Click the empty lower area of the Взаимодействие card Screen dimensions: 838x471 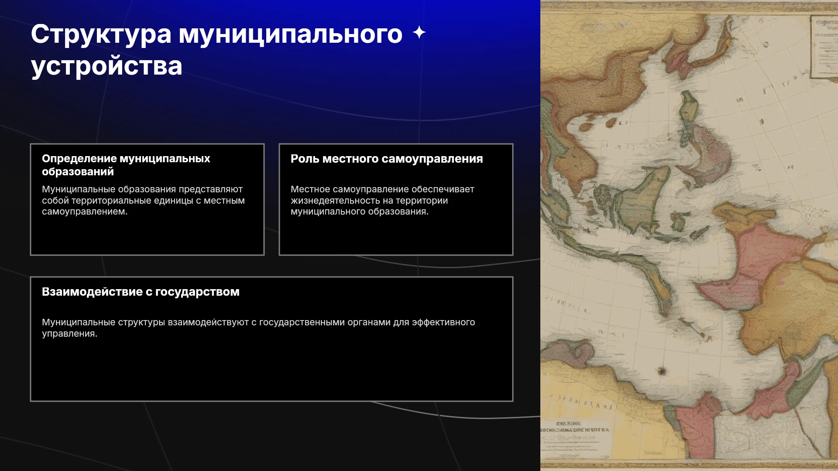coord(271,371)
